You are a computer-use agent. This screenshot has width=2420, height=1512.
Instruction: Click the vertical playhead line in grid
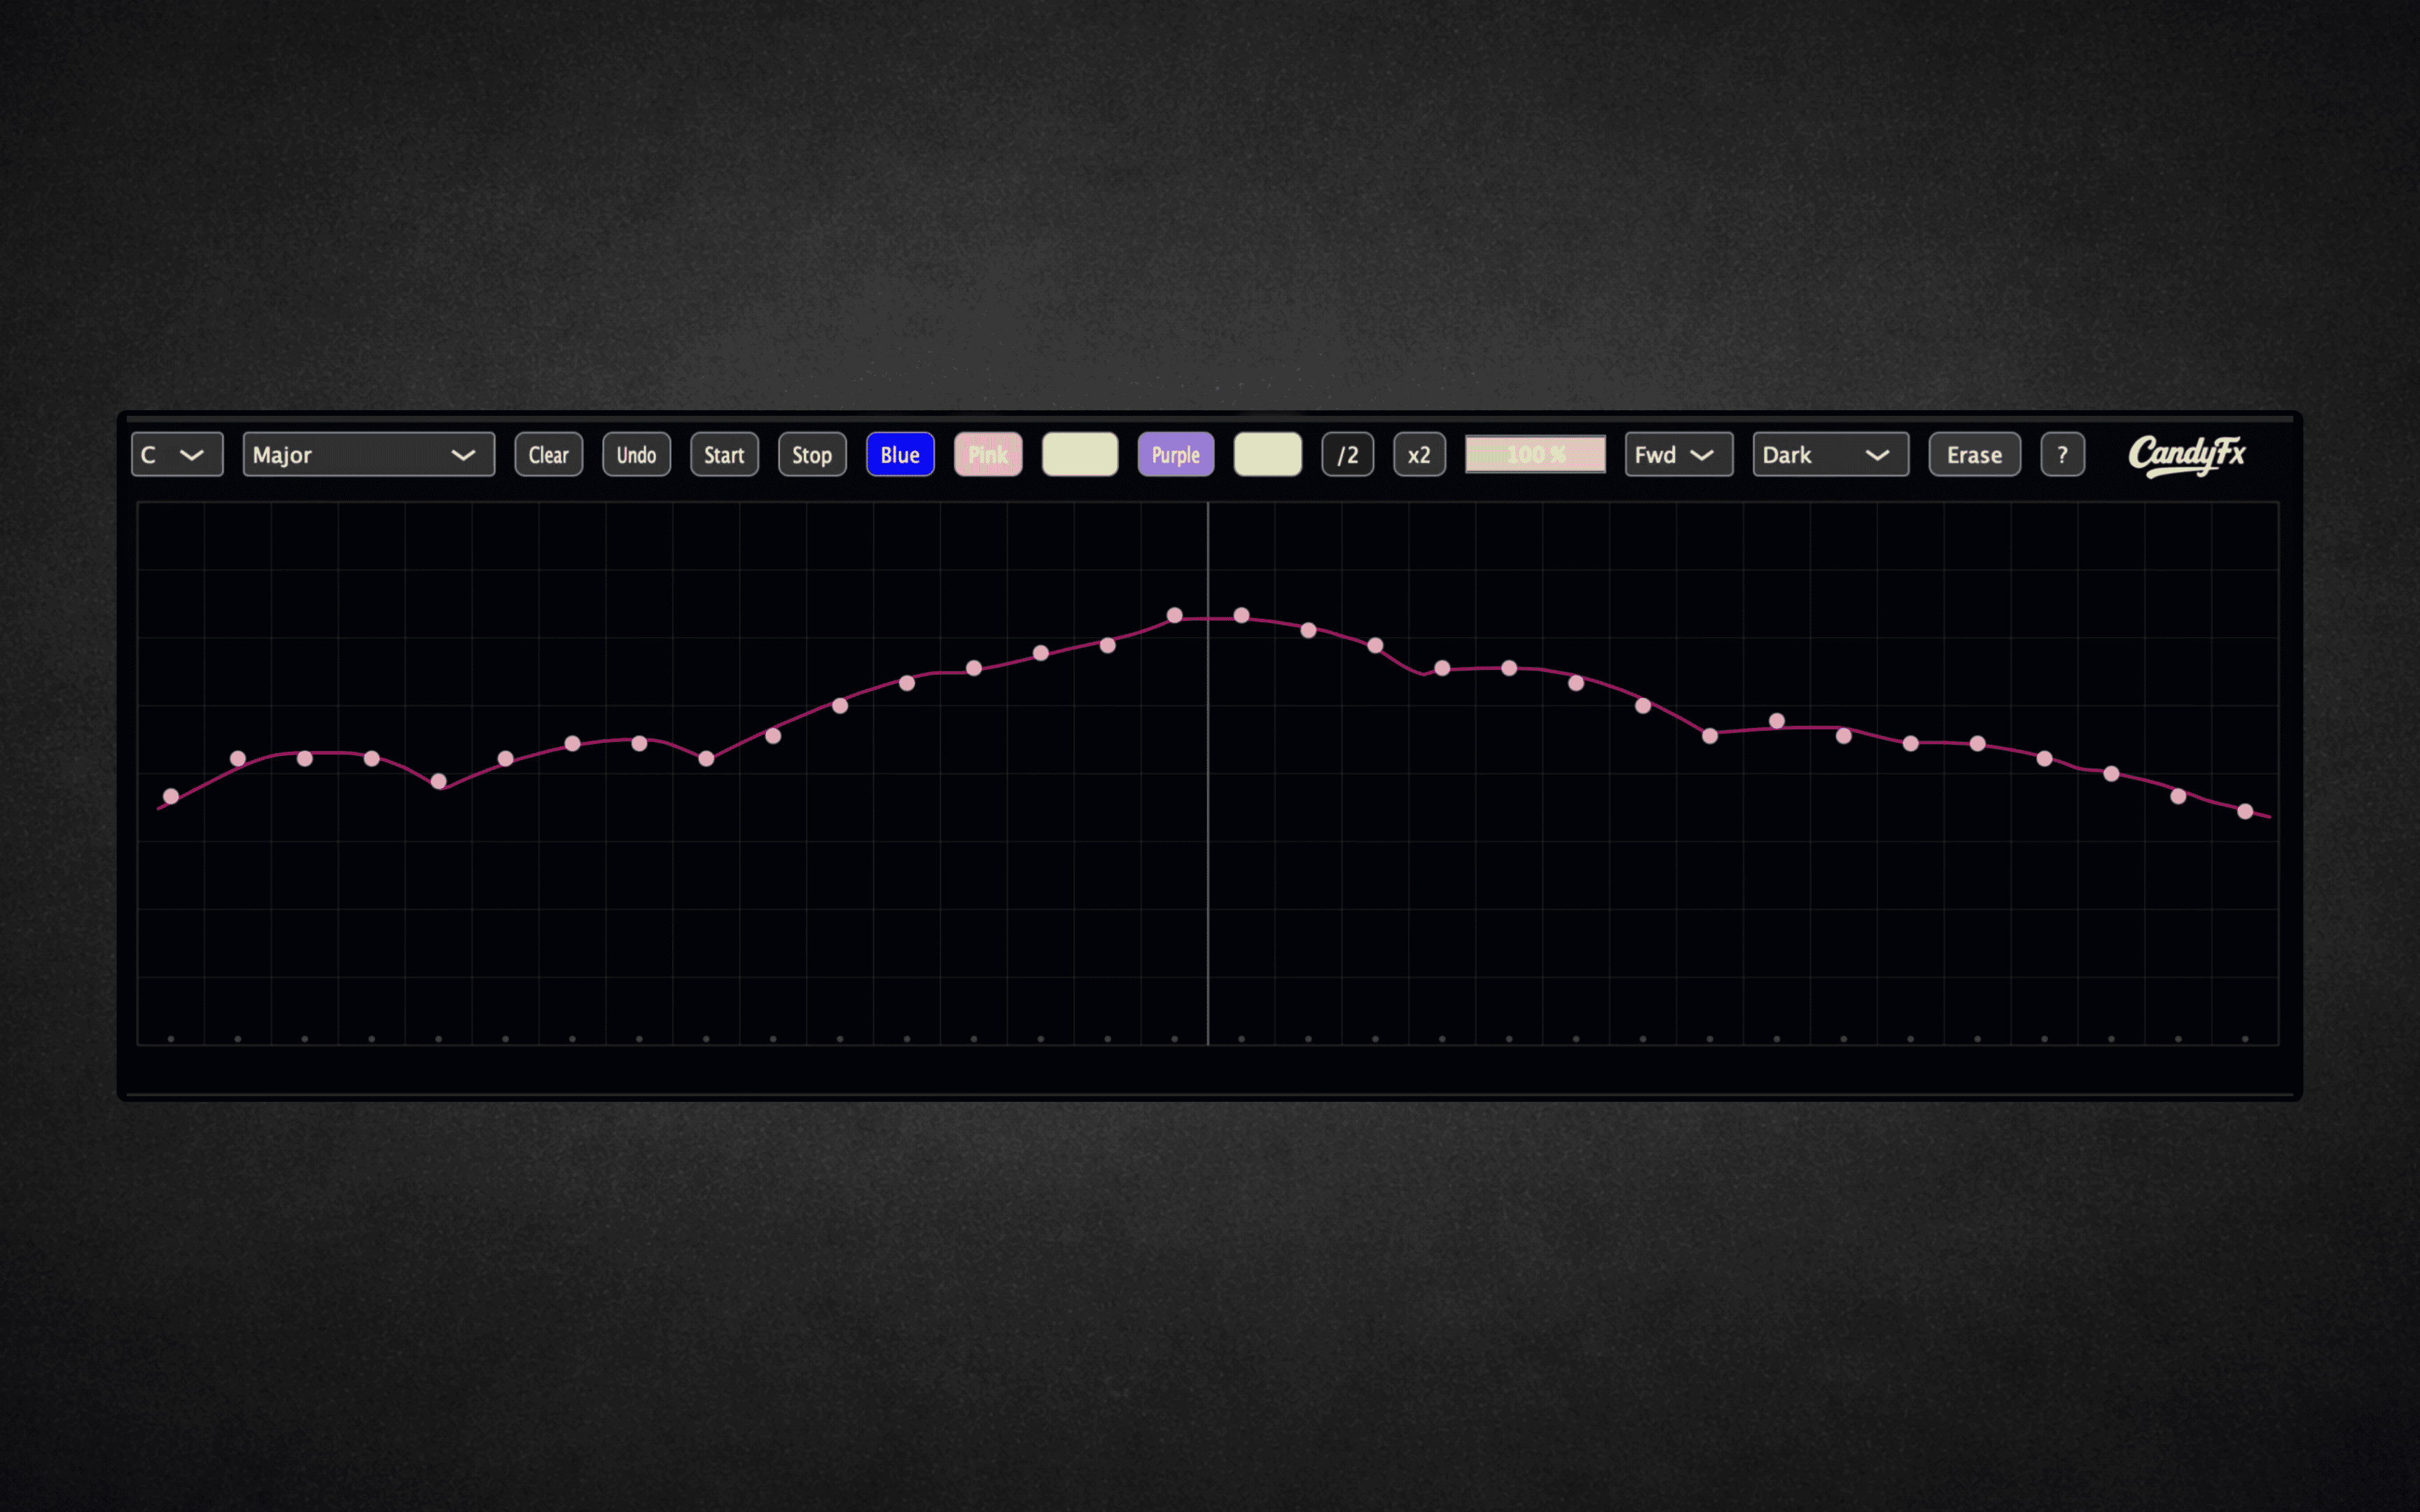pos(1208,773)
